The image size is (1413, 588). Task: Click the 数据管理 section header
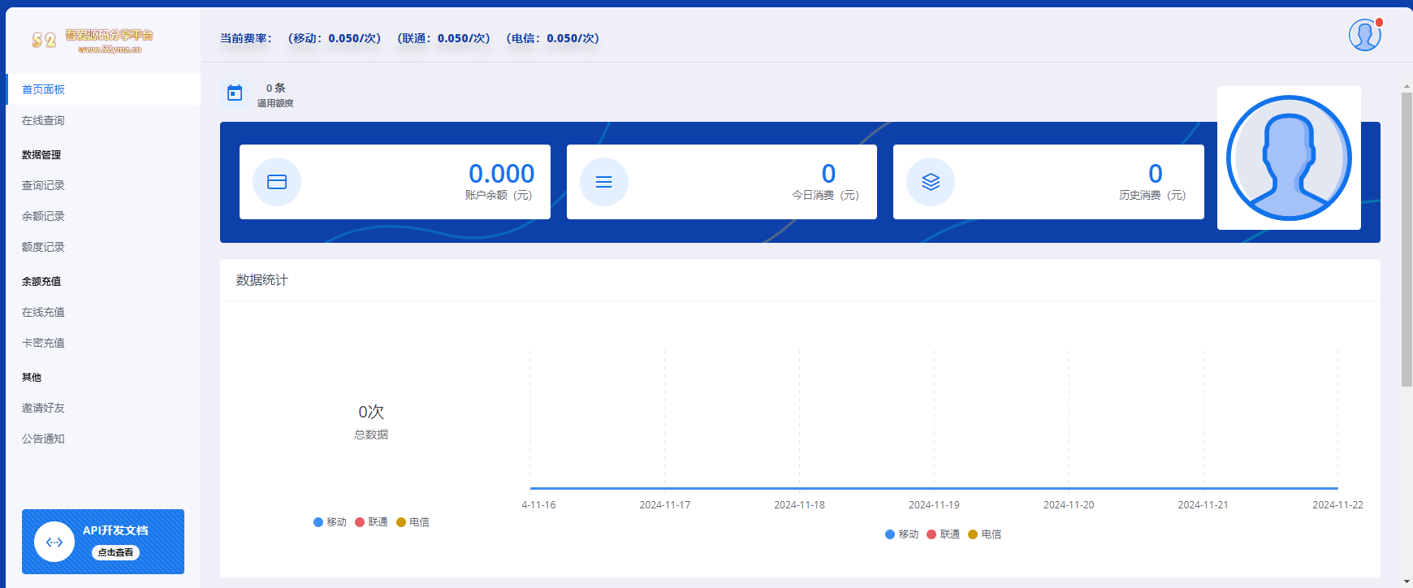[41, 154]
